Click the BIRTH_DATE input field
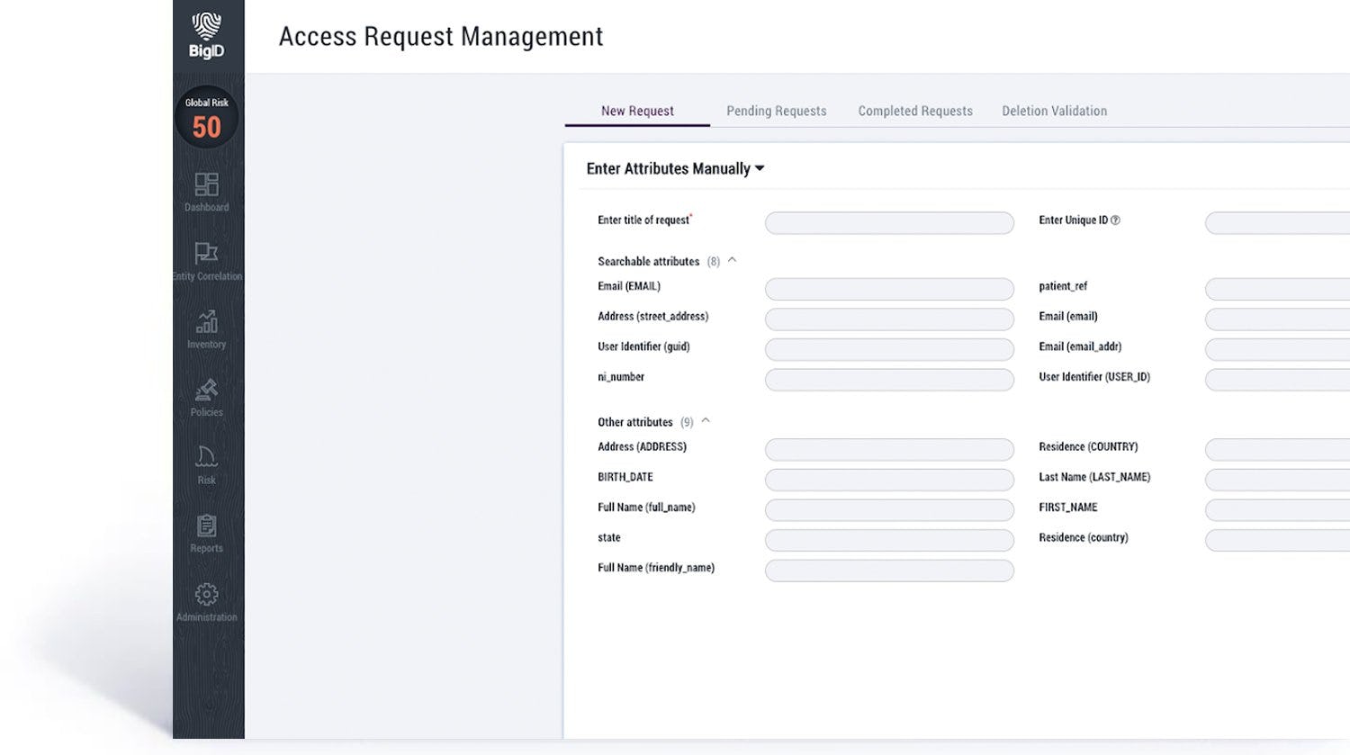The height and width of the screenshot is (755, 1350). point(888,480)
